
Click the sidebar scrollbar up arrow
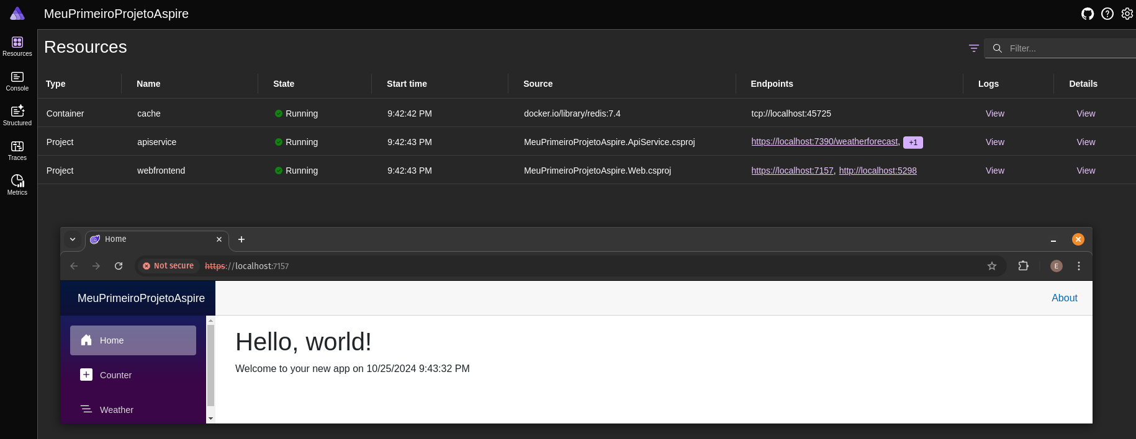(x=210, y=321)
